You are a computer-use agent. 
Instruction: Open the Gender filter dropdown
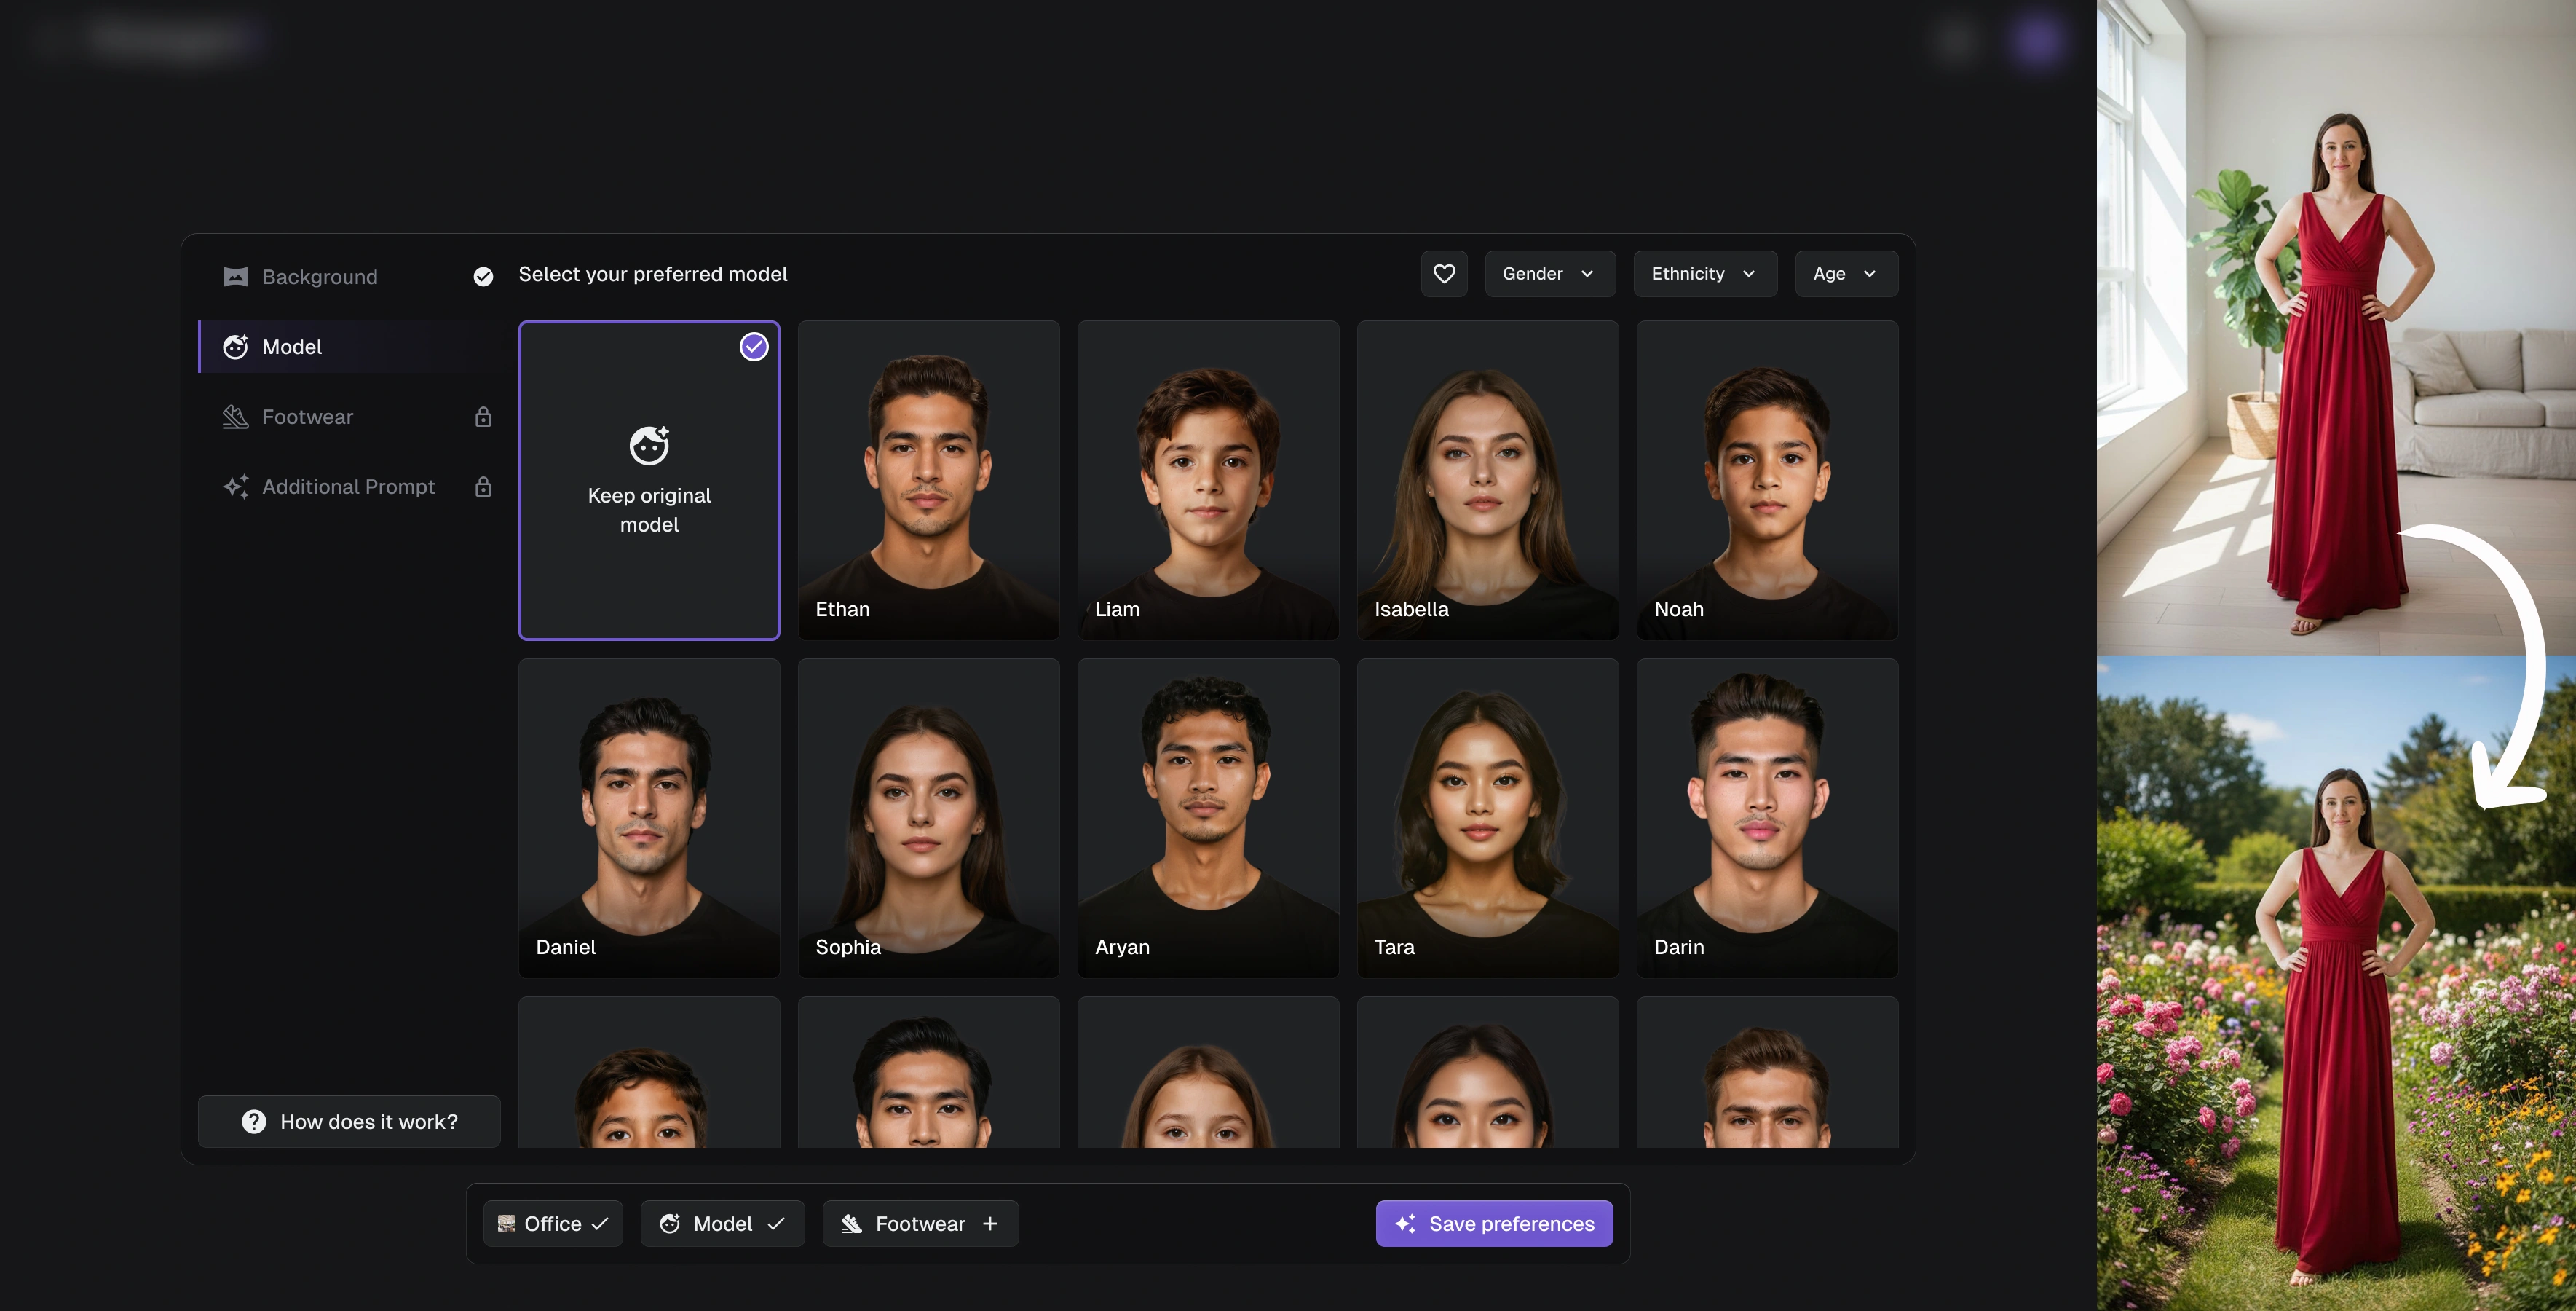point(1549,273)
